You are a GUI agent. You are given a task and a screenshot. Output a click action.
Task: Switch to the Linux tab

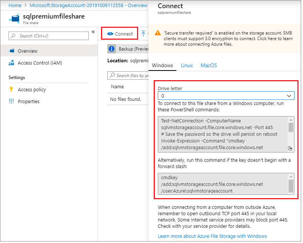(187, 65)
